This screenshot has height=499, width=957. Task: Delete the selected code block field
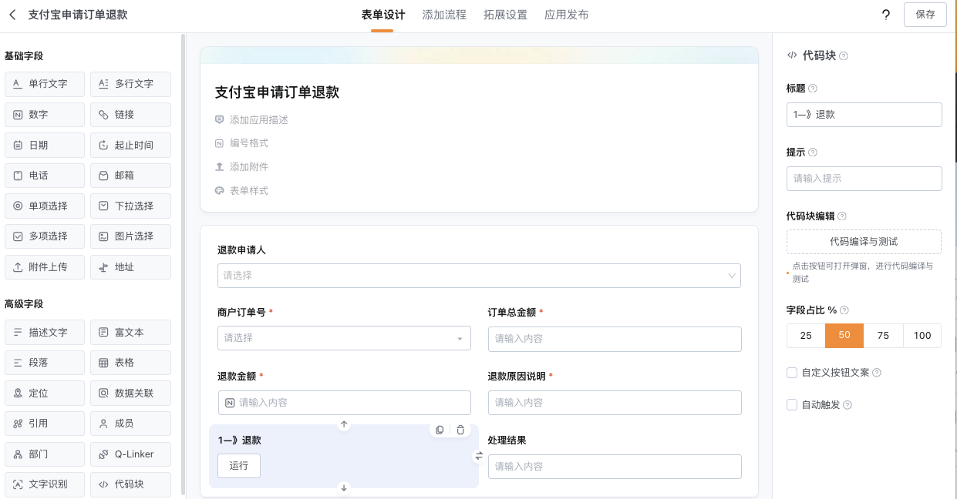pos(460,430)
